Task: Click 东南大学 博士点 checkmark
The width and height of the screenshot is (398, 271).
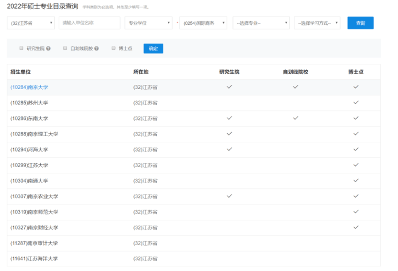Action: 356,118
